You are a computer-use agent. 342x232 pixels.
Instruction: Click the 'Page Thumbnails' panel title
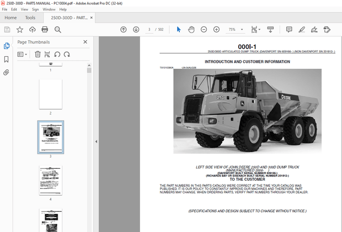click(34, 42)
